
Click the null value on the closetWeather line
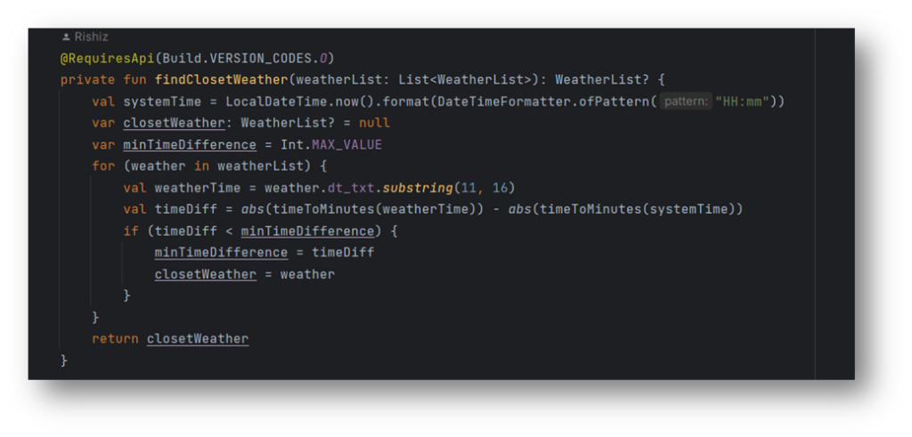pyautogui.click(x=374, y=123)
